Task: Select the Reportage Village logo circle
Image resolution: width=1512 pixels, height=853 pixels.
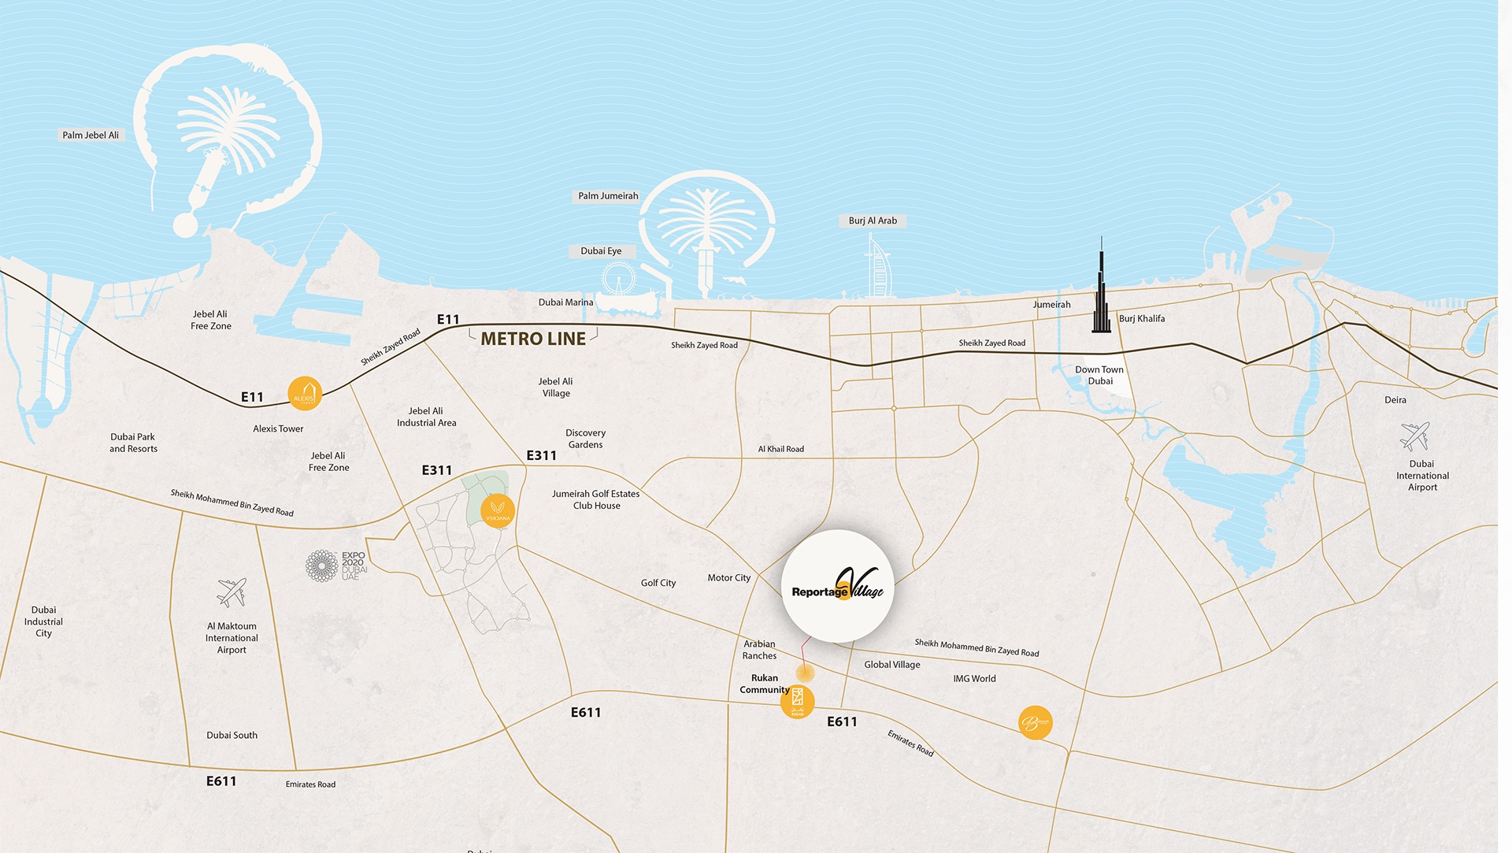Action: (x=838, y=586)
